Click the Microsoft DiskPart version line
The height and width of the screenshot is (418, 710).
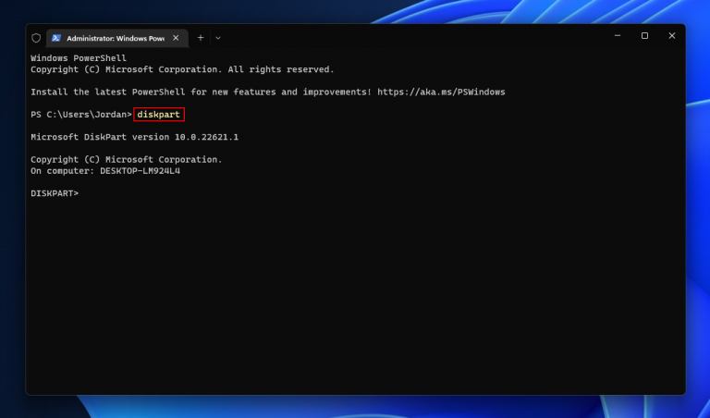tap(134, 137)
